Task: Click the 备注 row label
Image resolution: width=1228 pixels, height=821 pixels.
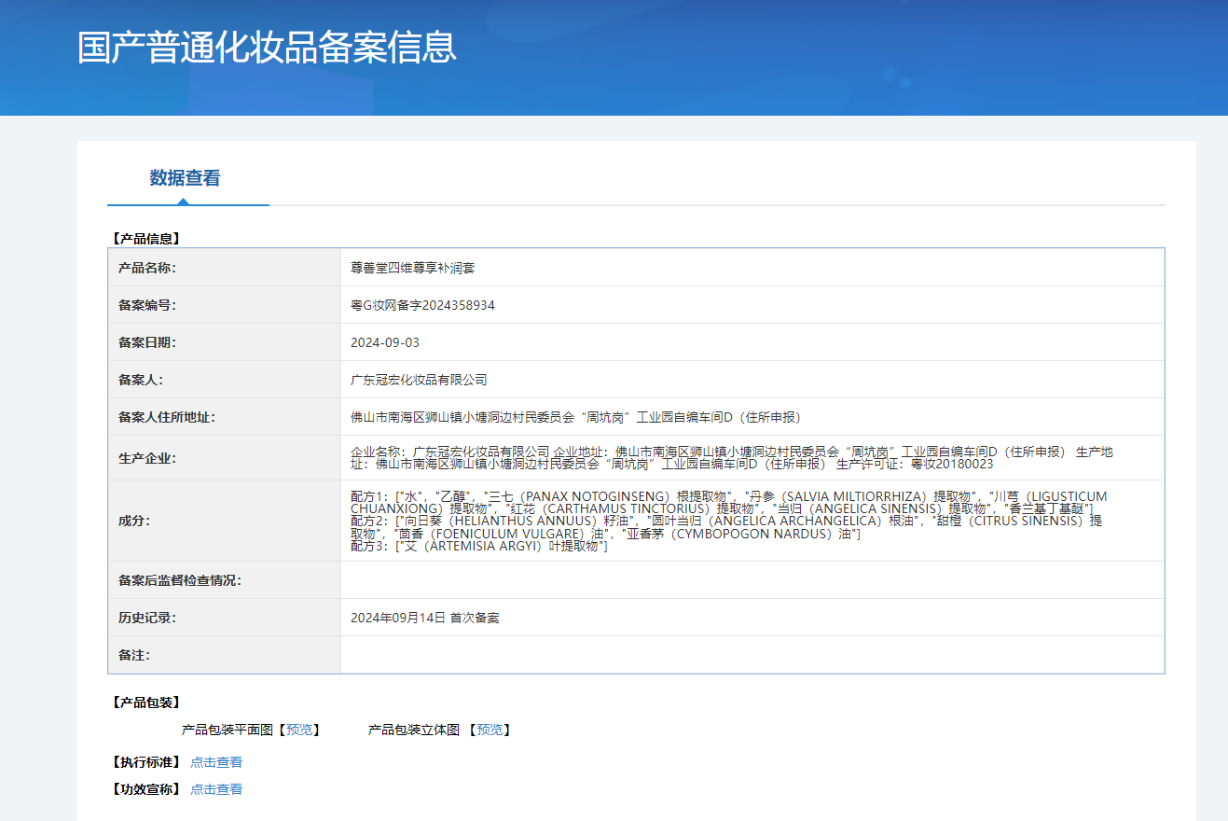Action: 134,655
